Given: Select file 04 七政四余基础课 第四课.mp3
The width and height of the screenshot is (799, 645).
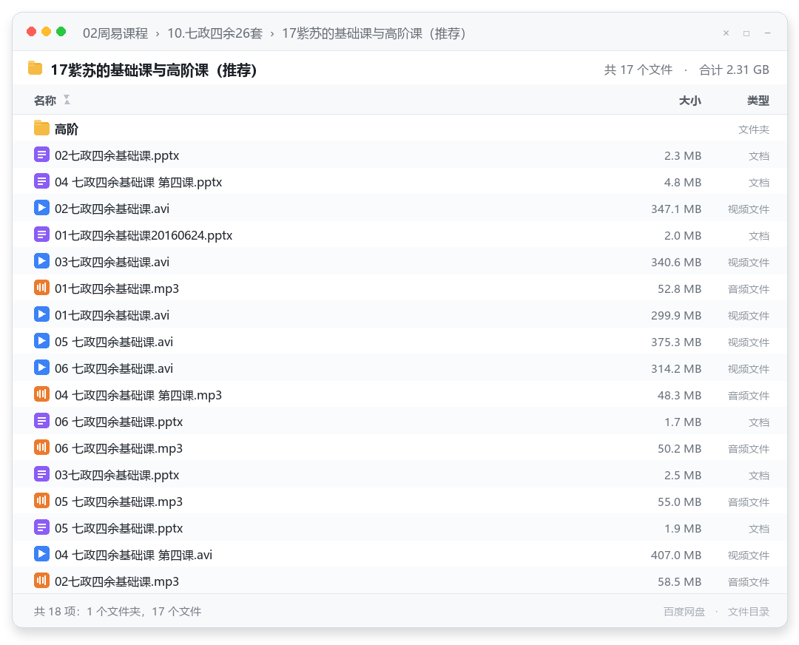Looking at the screenshot, I should click(138, 395).
